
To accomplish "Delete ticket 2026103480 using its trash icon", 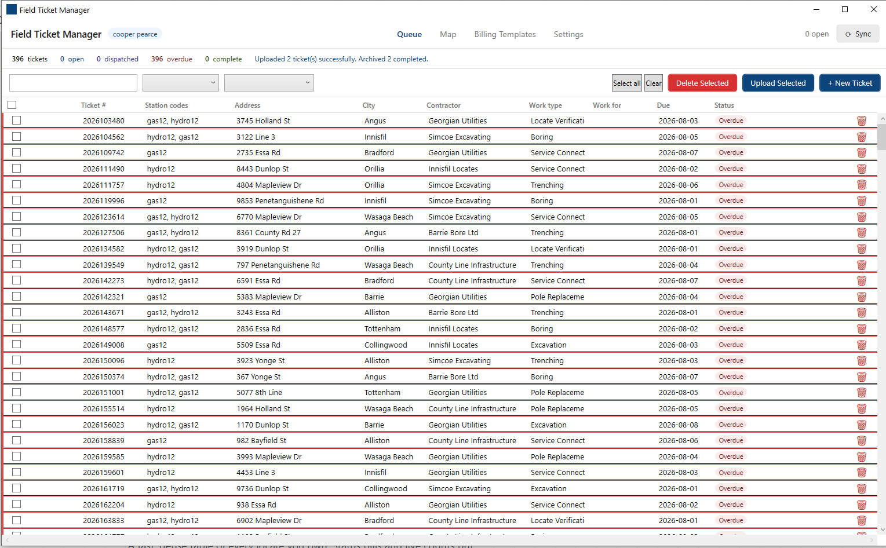I will [x=862, y=120].
